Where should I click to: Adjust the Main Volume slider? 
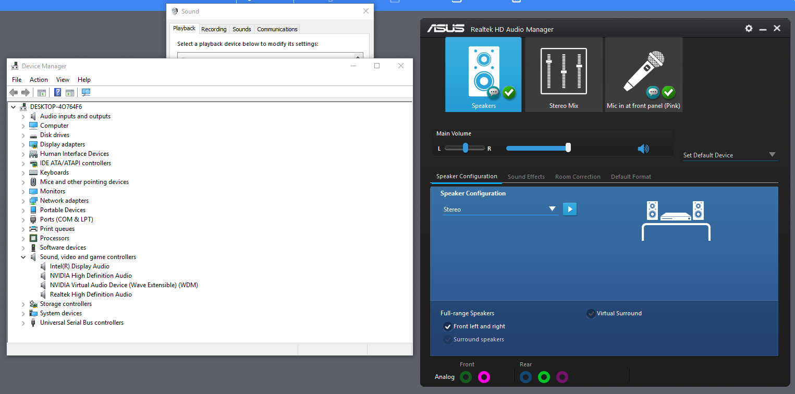tap(567, 148)
